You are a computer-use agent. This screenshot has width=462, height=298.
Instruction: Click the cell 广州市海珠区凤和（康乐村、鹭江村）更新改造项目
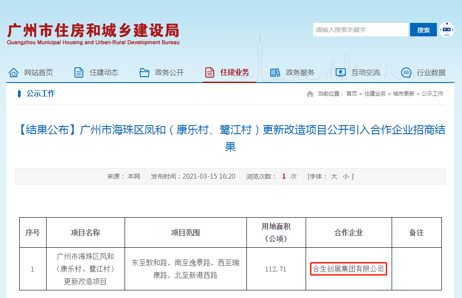pyautogui.click(x=86, y=269)
